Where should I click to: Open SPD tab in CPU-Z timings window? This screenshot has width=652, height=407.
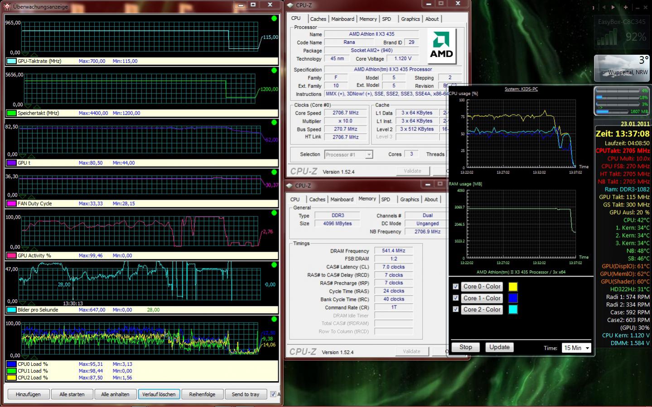tap(386, 199)
